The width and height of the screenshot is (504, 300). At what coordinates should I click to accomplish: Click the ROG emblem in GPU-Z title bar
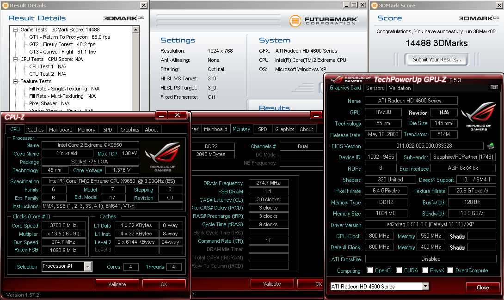coord(337,79)
